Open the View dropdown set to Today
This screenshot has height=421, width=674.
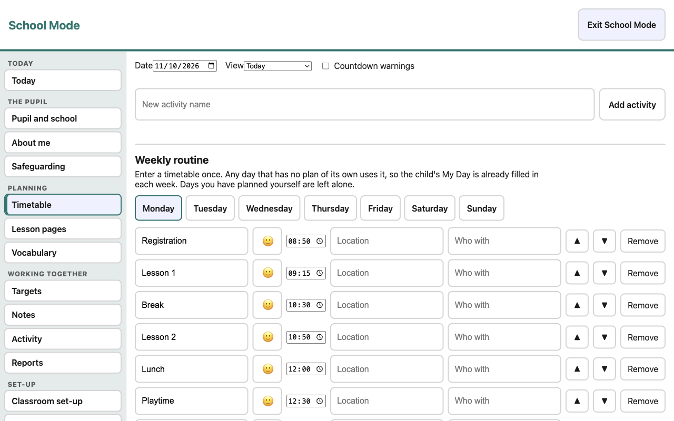point(277,66)
